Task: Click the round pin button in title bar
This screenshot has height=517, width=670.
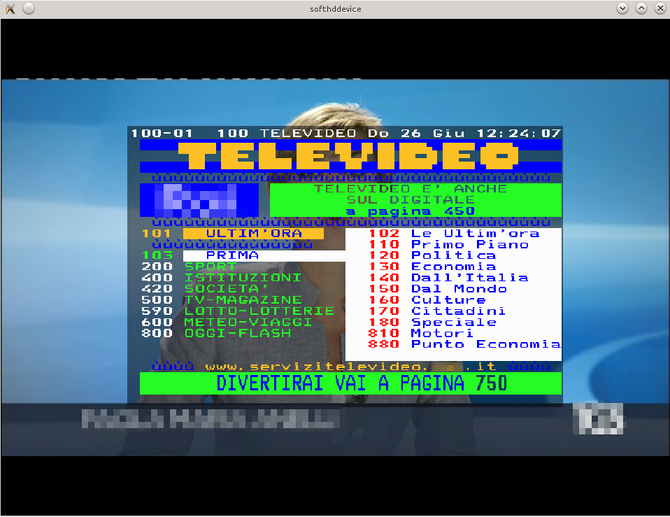Action: tap(29, 8)
